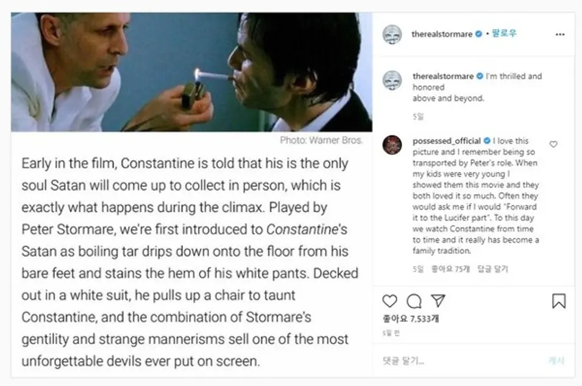Click the Post comment button
Image resolution: width=582 pixels, height=386 pixels.
556,360
